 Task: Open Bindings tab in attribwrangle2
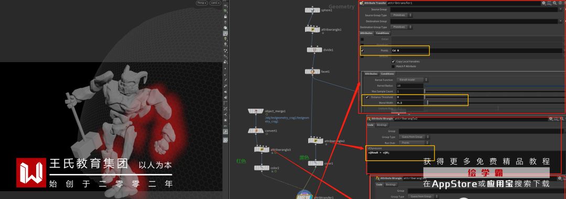382,125
